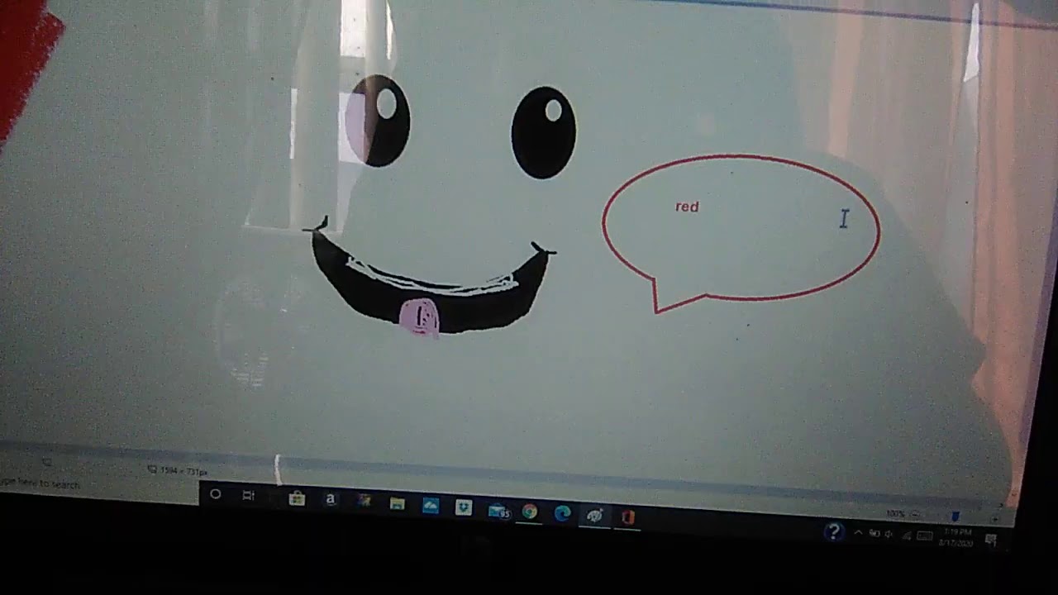1058x595 pixels.
Task: Open Amazon app from taskbar
Action: [331, 499]
